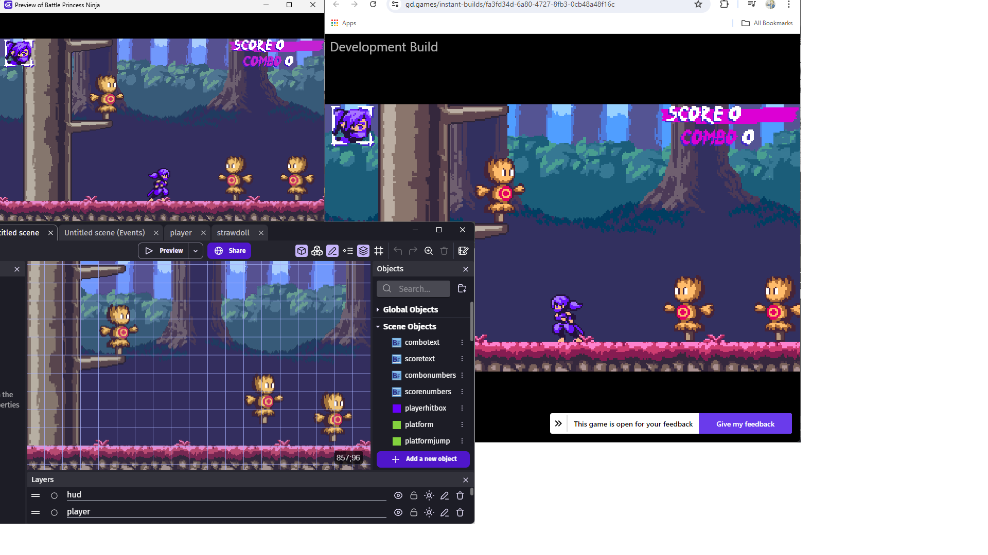Screen dimensions: 988x555
Task: Toggle the Layers panel toolbar icon
Action: 363,251
